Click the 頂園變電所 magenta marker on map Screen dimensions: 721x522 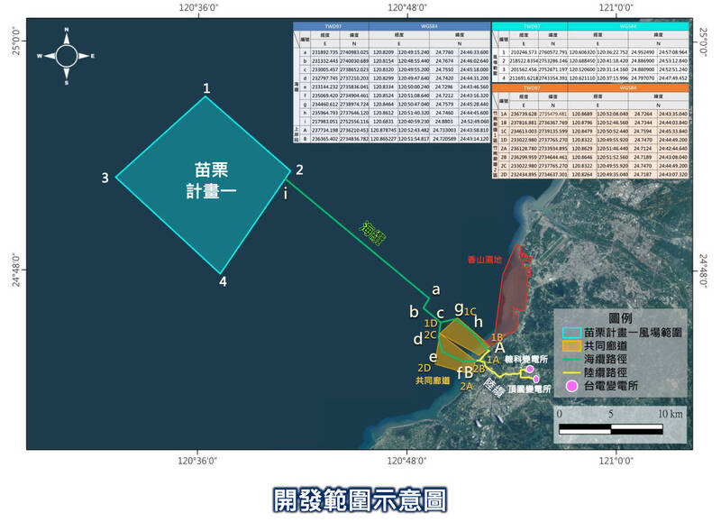pyautogui.click(x=536, y=379)
